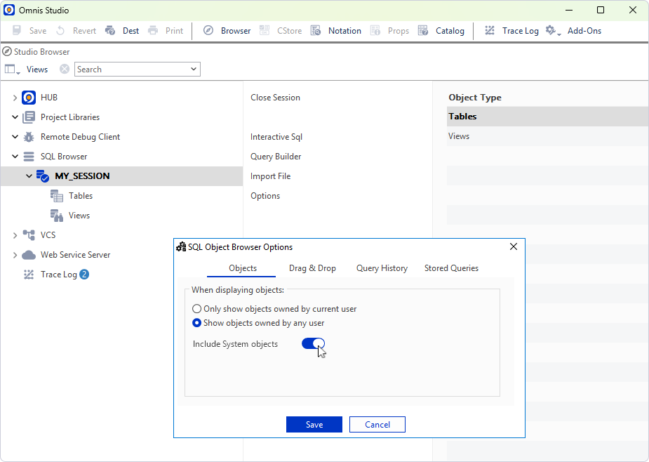Save the SQL Object Browser Options

314,424
